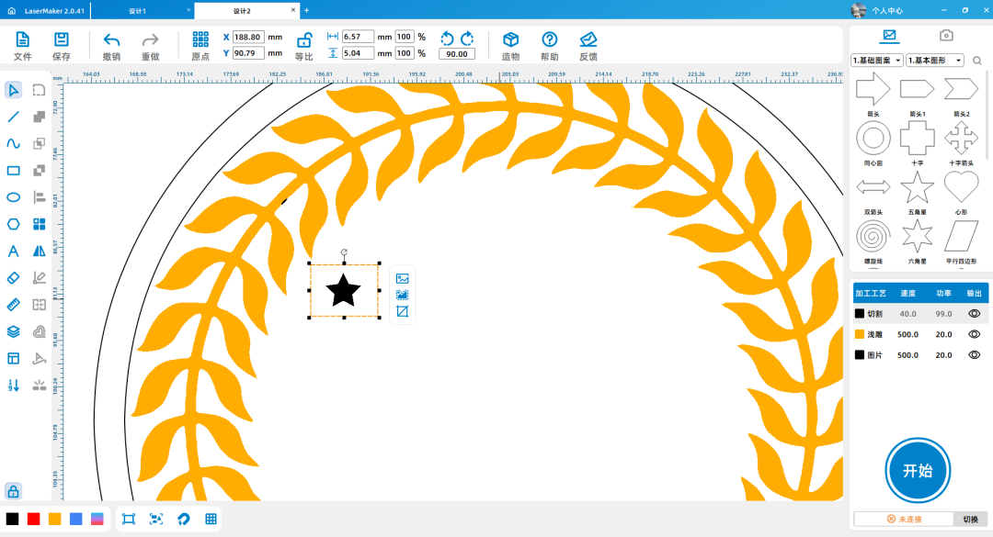
Task: Switch to the 设计1 tab
Action: (x=138, y=10)
